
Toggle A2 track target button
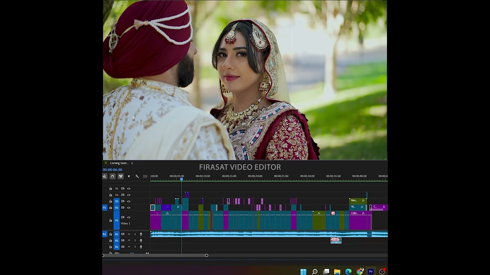(117, 240)
